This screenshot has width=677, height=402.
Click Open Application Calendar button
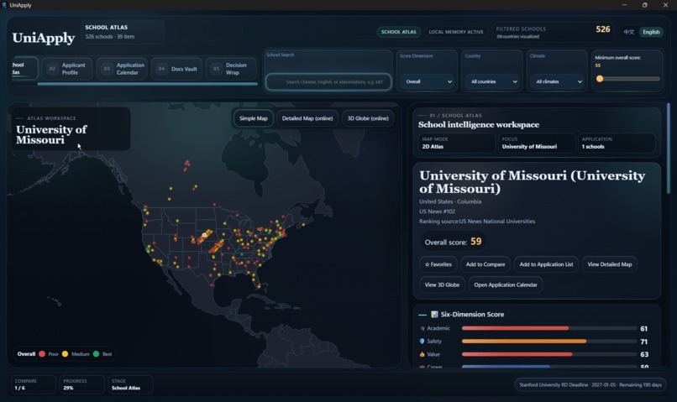[x=506, y=285]
